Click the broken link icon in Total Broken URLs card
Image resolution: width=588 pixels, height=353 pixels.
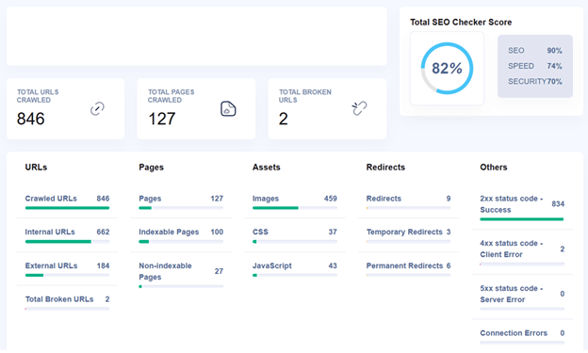pyautogui.click(x=359, y=108)
